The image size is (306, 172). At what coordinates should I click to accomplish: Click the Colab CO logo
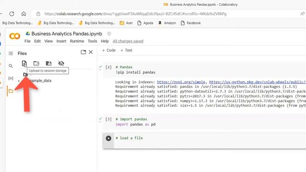pos(15,36)
